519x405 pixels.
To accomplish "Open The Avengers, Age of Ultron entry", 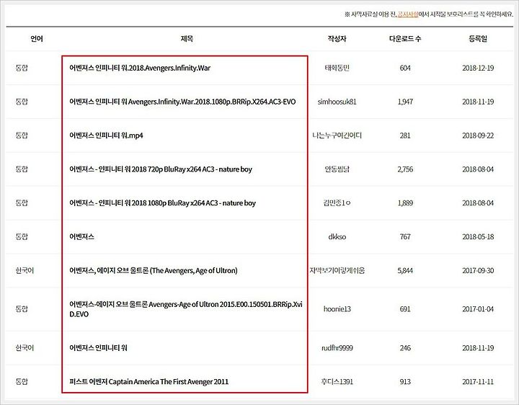I will (154, 271).
